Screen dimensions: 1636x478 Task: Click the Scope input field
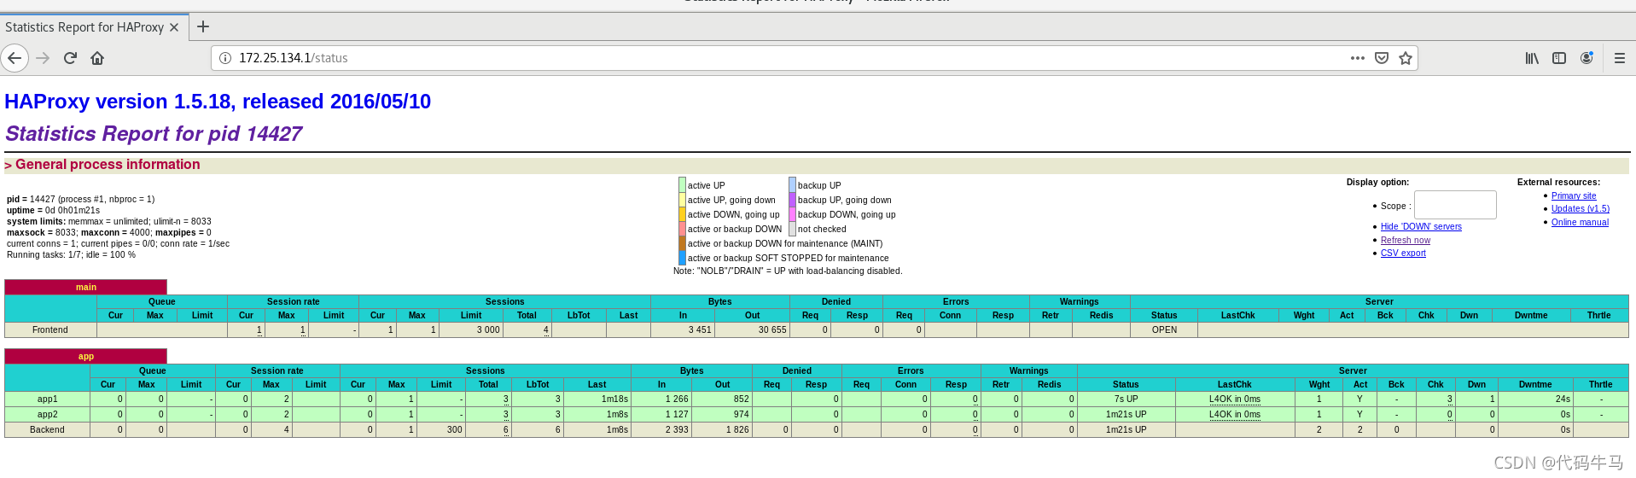(1455, 205)
